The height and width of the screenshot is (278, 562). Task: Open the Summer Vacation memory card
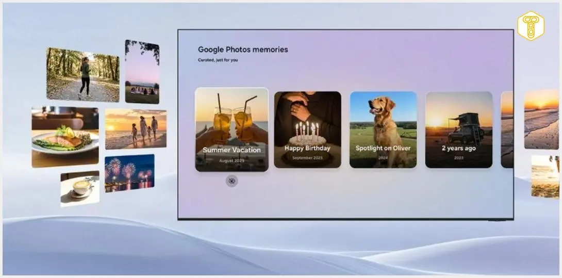(232, 129)
